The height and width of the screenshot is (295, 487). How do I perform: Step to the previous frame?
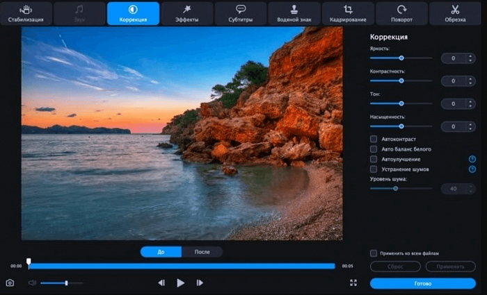coord(161,283)
